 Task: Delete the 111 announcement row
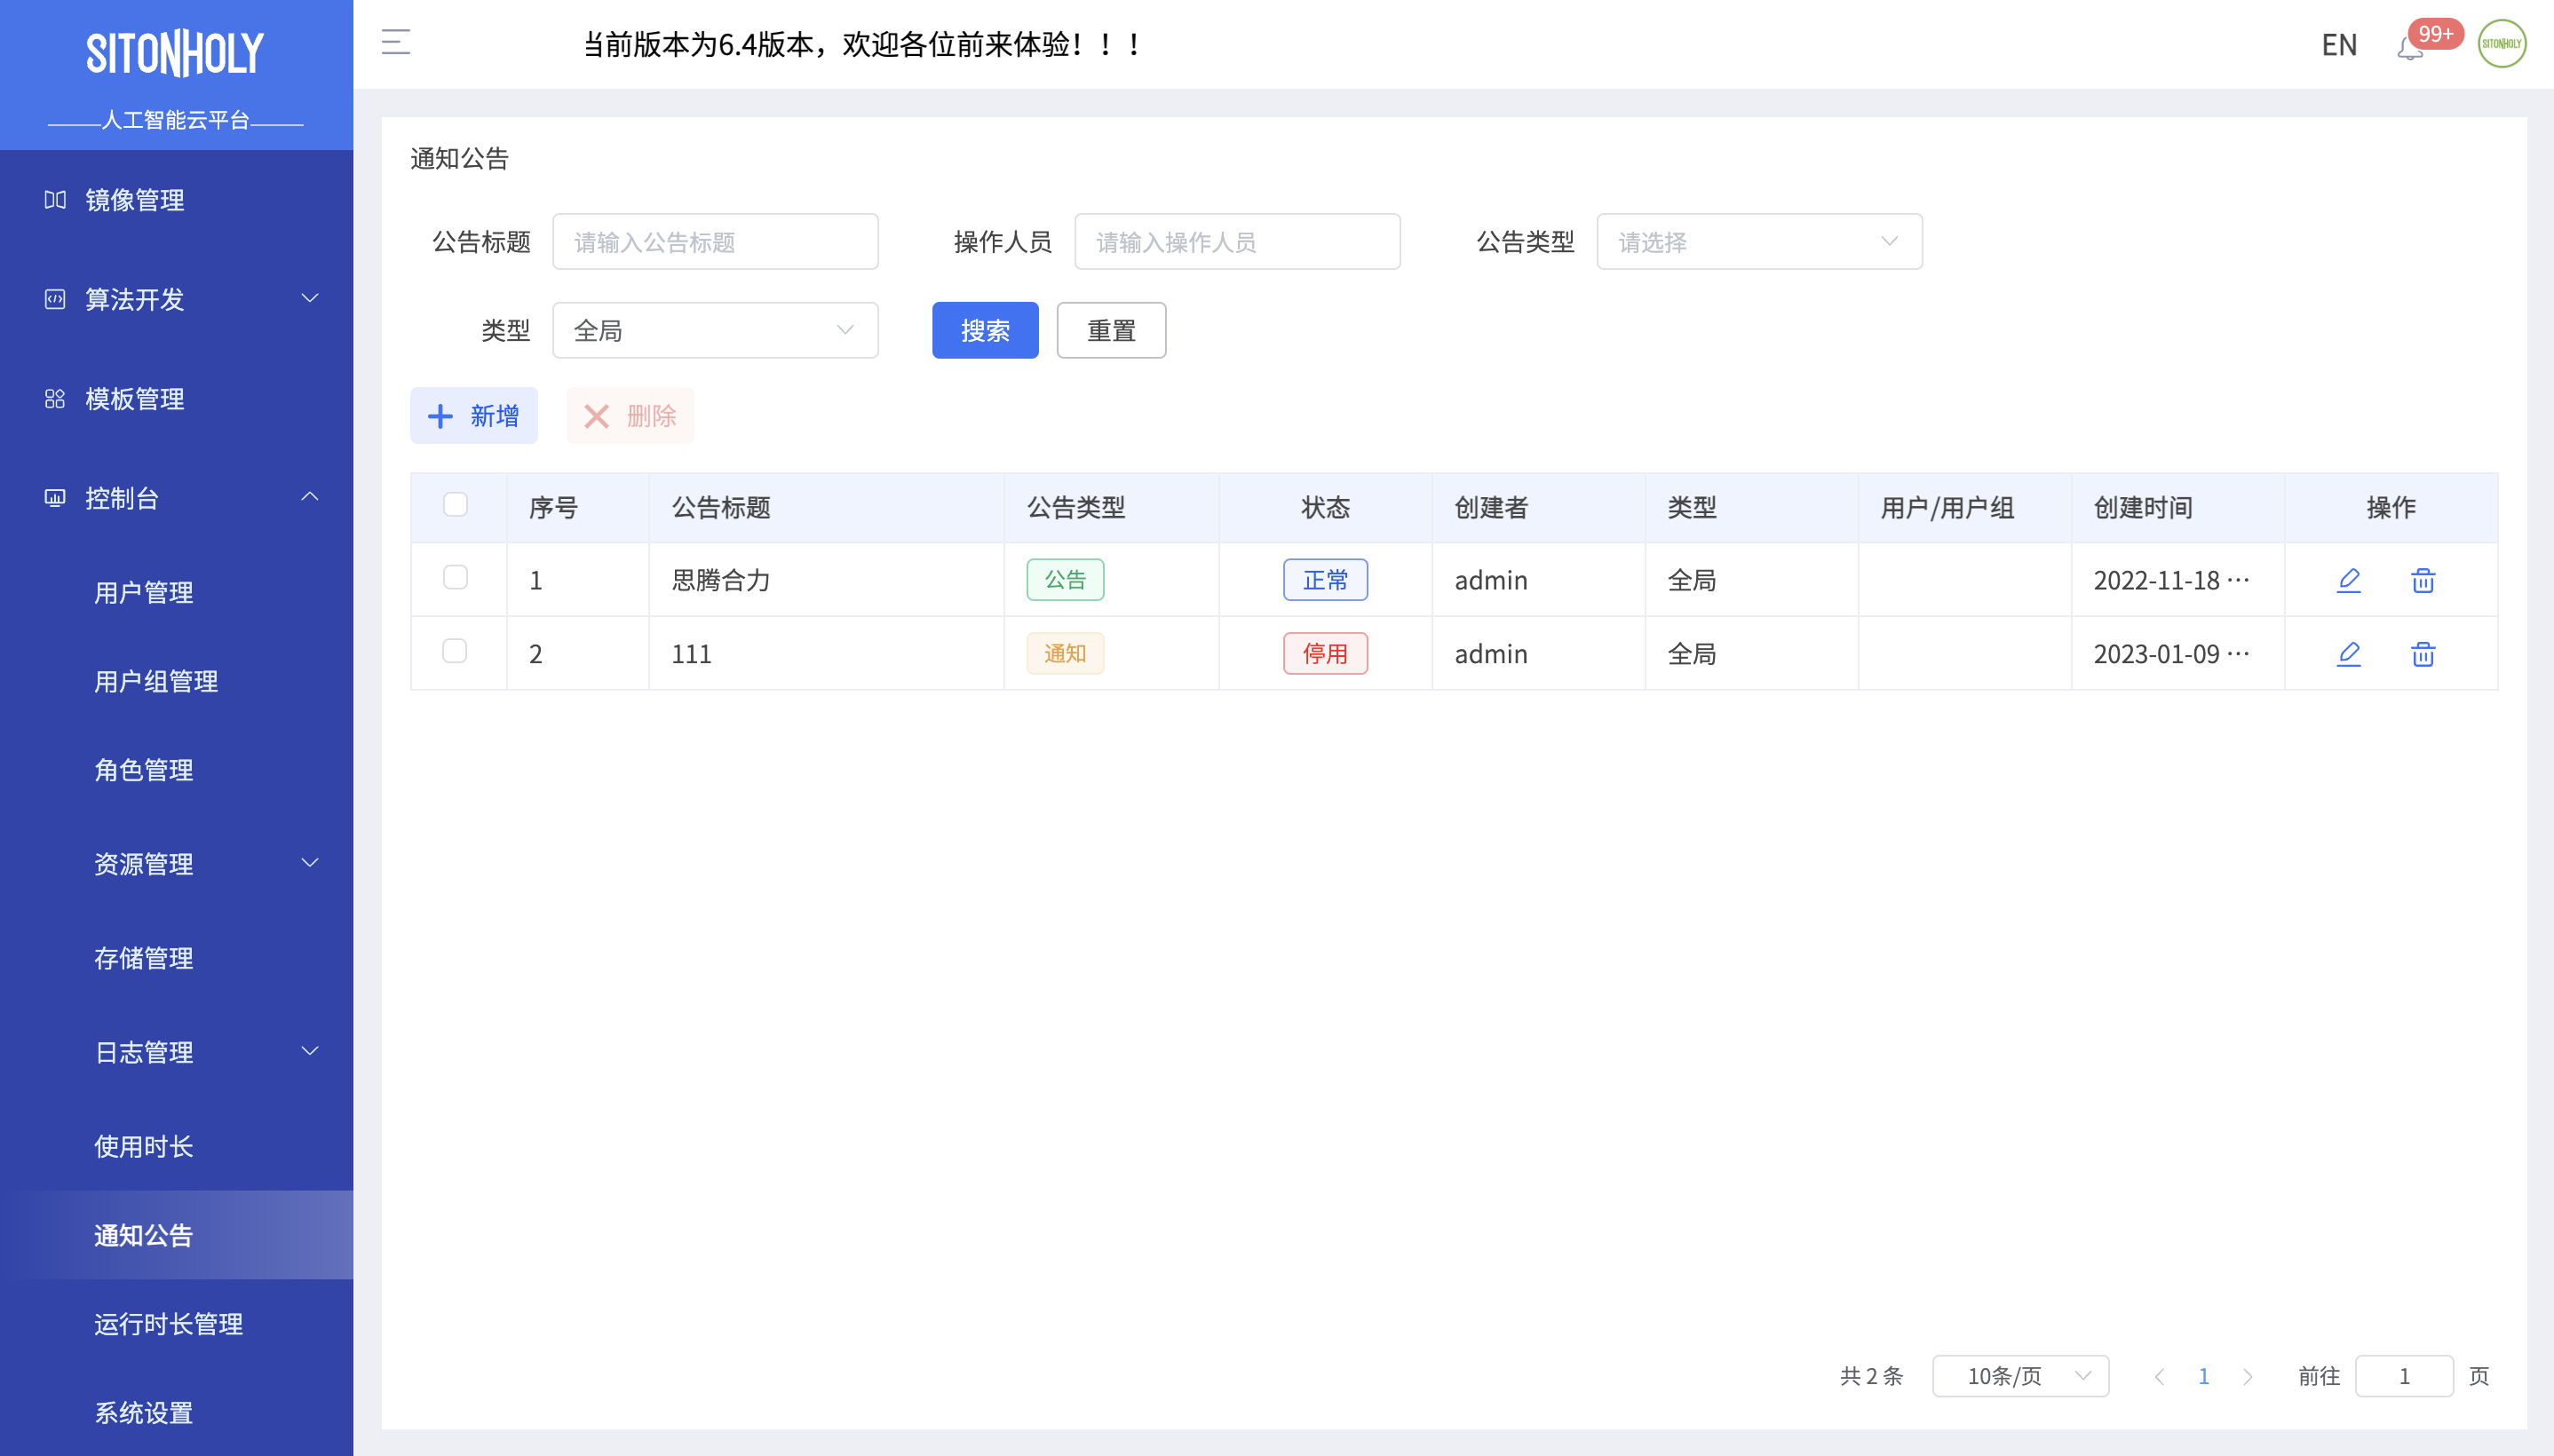point(2422,654)
